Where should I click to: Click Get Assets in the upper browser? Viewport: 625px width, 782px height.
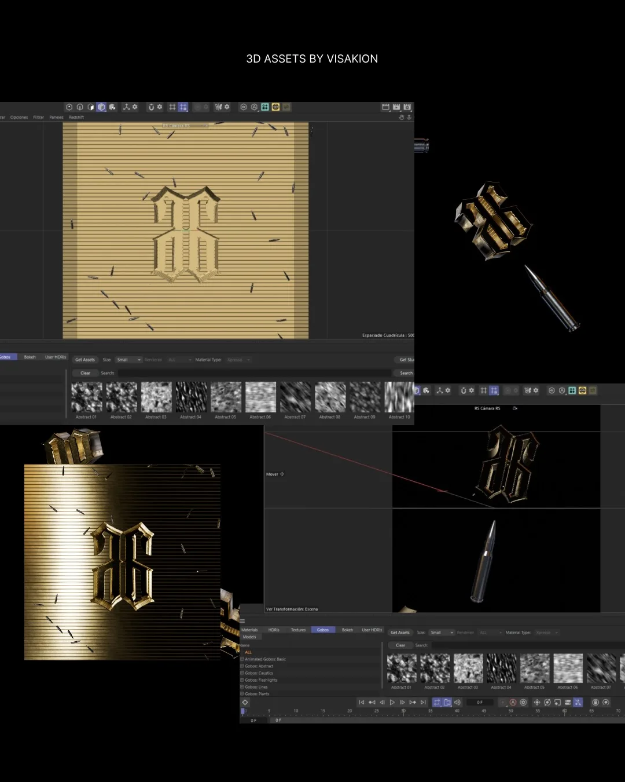coord(85,360)
